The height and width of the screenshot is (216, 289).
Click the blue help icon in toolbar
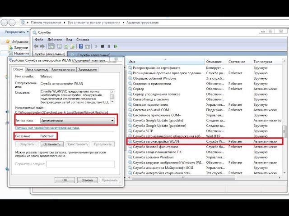[x=81, y=46]
